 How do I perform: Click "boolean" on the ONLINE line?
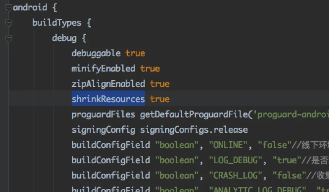[x=177, y=145]
